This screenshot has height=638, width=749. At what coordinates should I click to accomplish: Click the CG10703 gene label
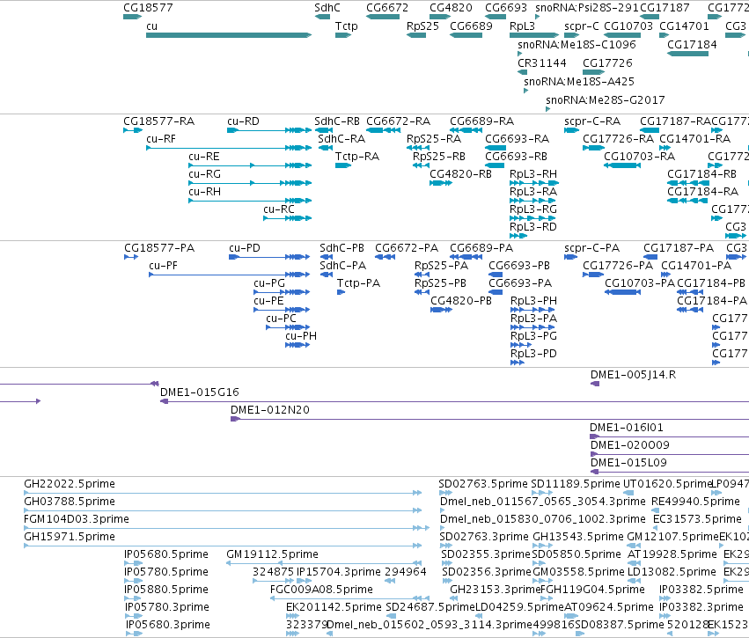[628, 26]
